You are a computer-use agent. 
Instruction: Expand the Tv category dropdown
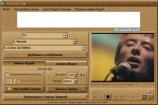[65, 35]
